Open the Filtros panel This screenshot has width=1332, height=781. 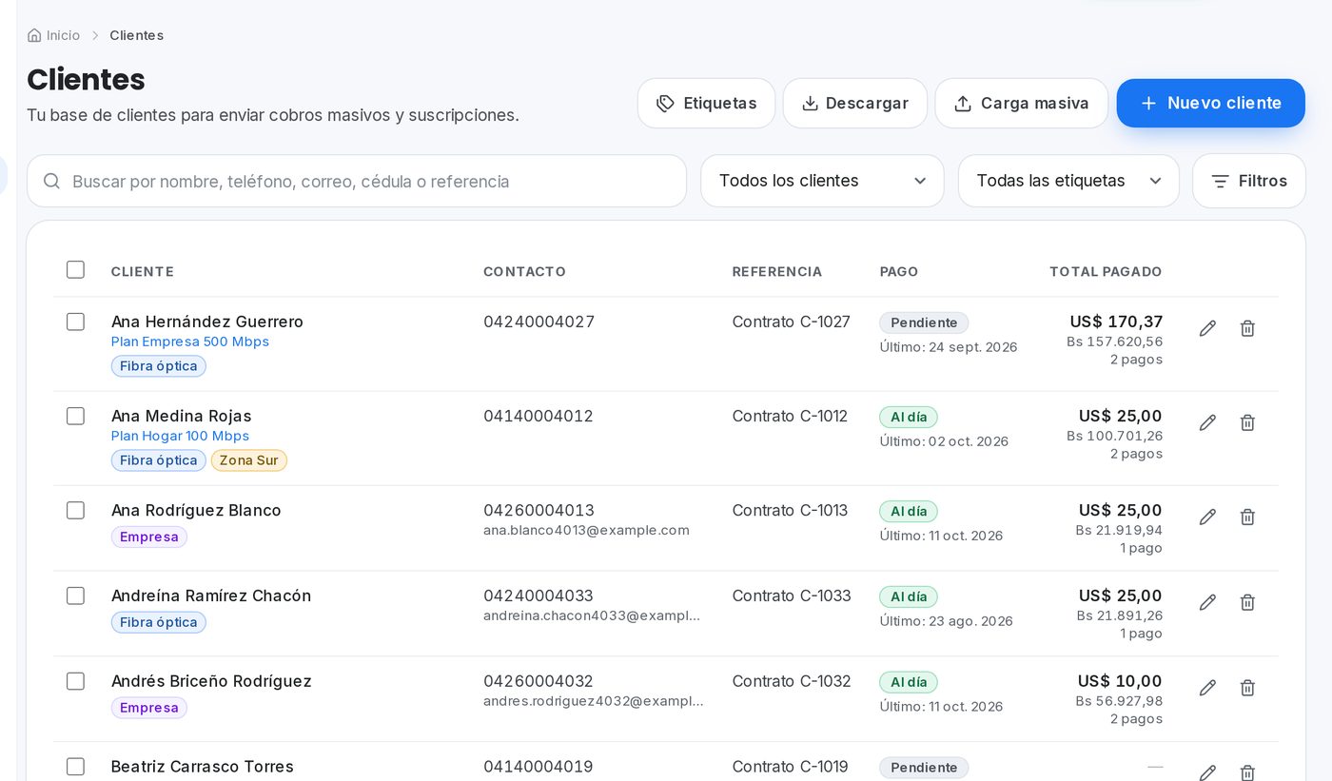click(1249, 181)
